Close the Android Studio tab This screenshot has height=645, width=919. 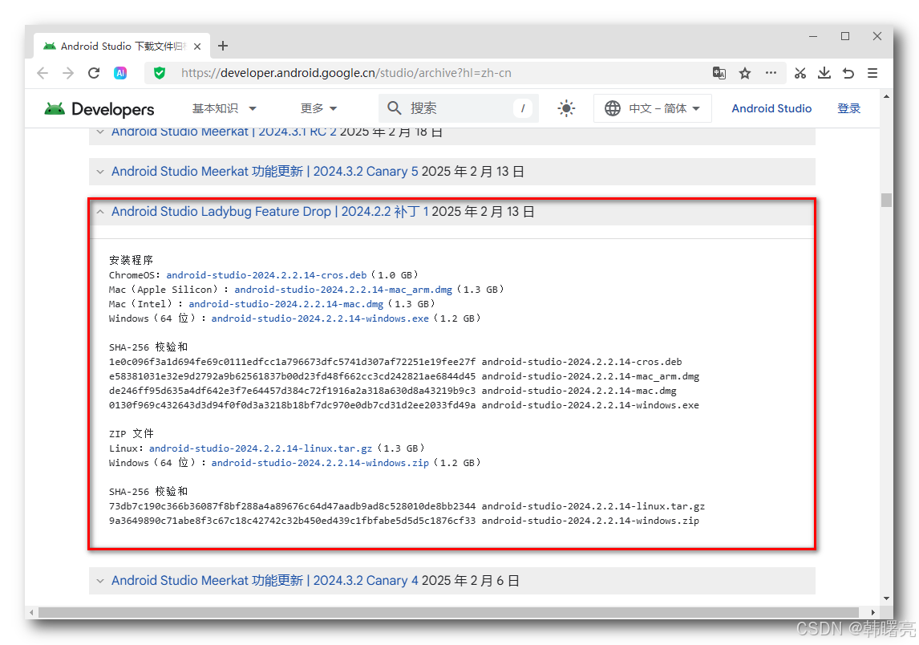tap(197, 47)
